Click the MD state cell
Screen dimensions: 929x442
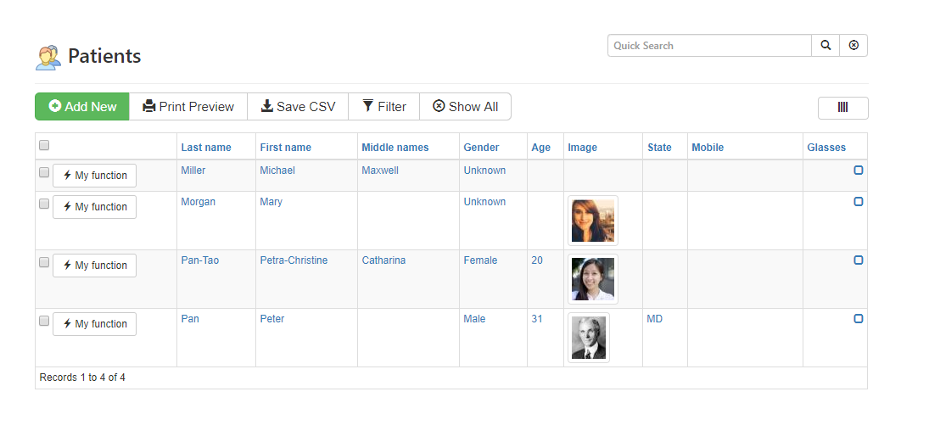click(x=655, y=319)
